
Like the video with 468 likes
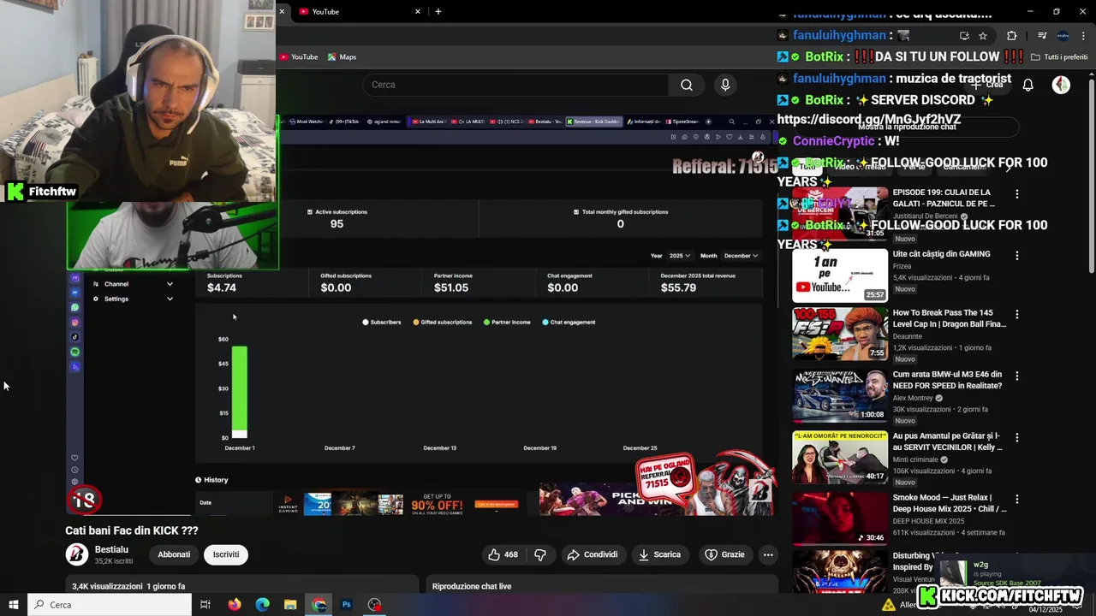[503, 554]
